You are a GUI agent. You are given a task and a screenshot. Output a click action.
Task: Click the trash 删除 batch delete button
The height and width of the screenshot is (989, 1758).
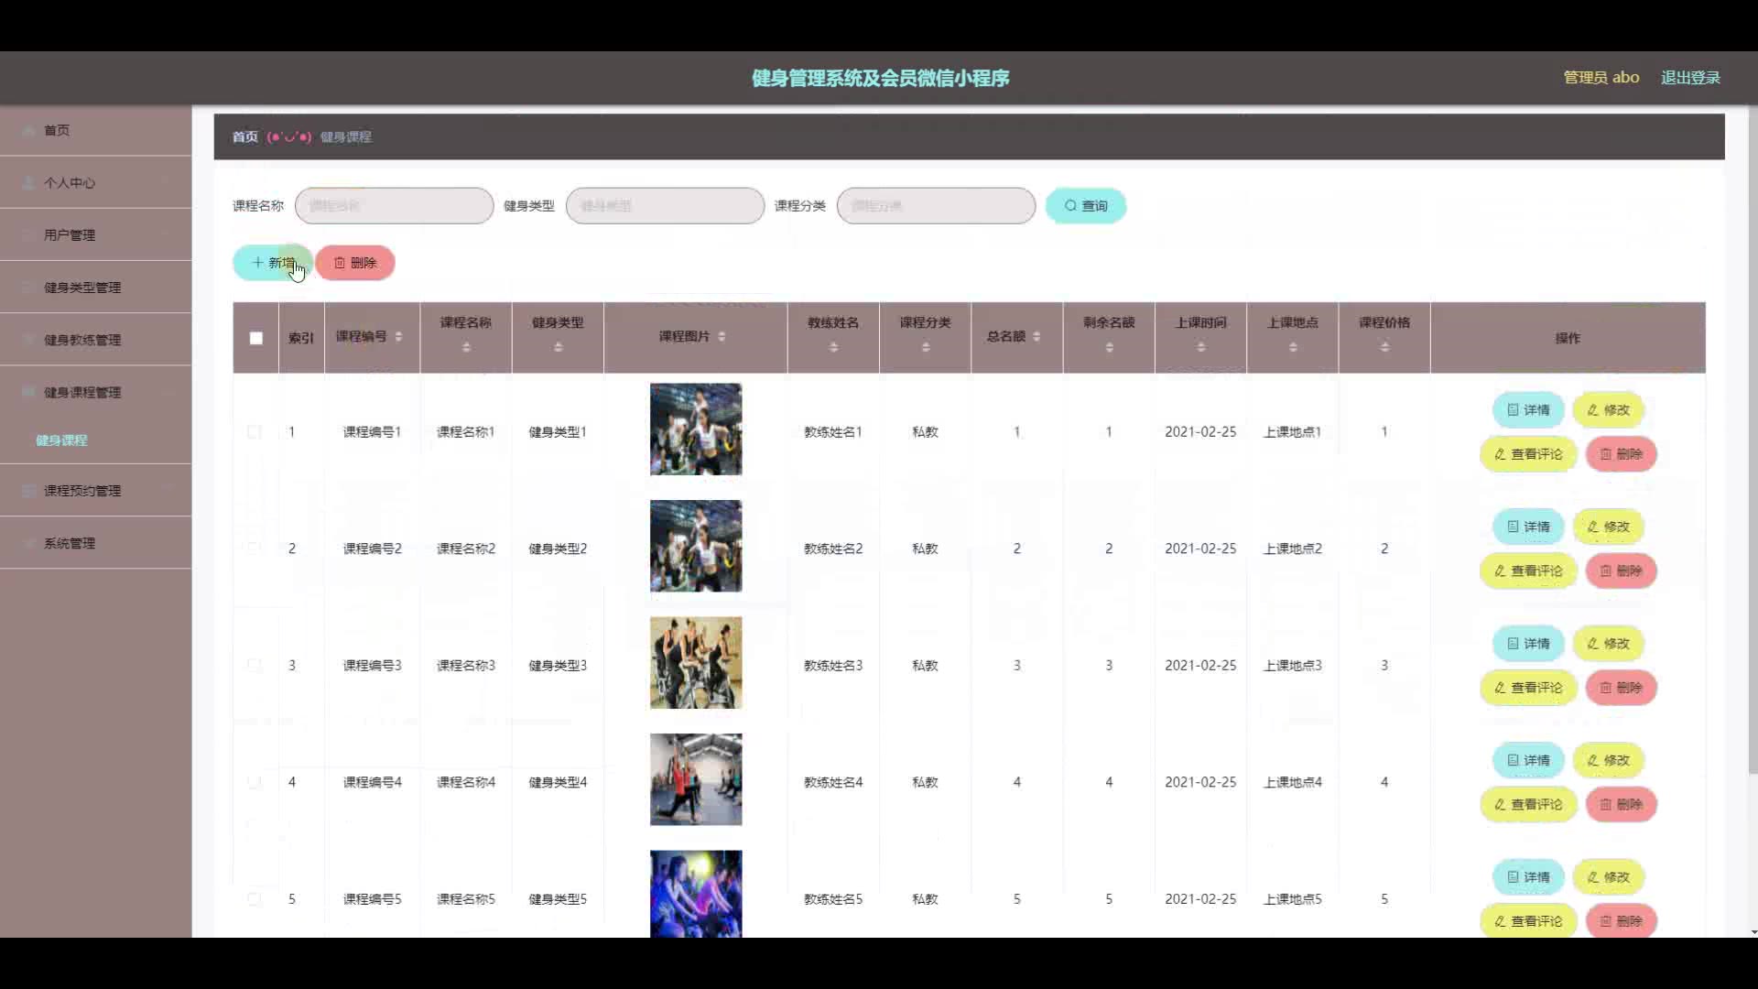(355, 263)
